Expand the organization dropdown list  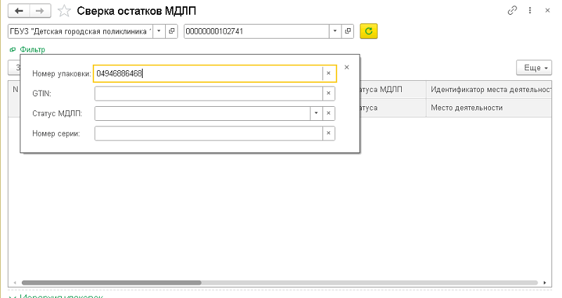pos(159,32)
